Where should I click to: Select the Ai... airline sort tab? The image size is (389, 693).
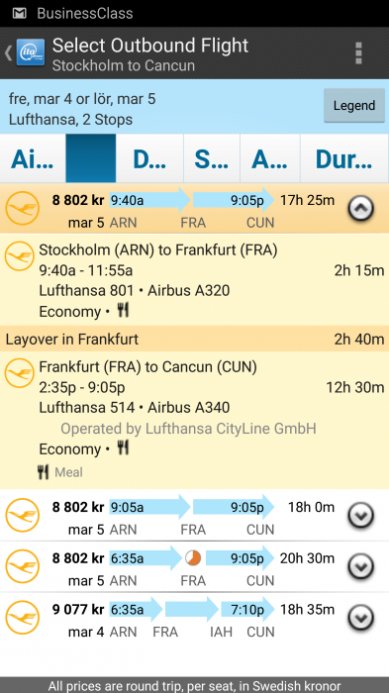[33, 158]
